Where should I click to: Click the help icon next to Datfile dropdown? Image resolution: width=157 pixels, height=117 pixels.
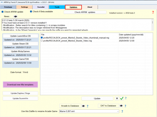122,112
